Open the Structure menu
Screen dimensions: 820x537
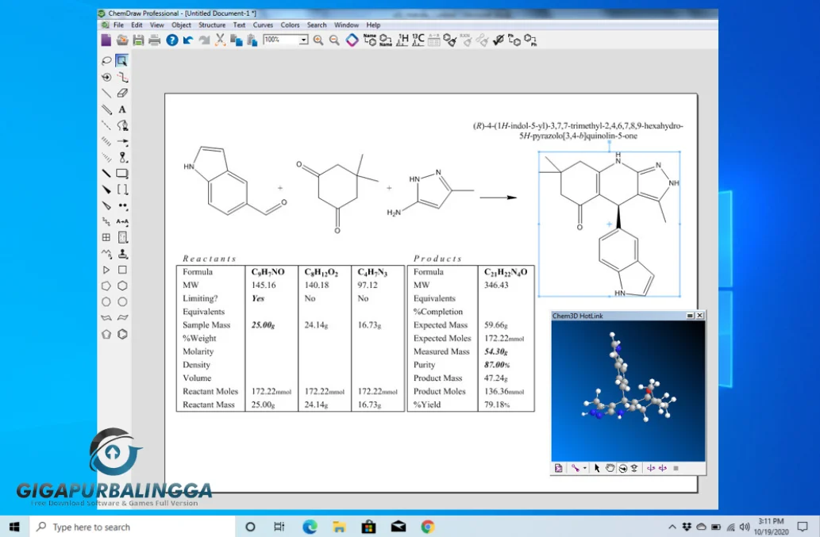pyautogui.click(x=212, y=25)
